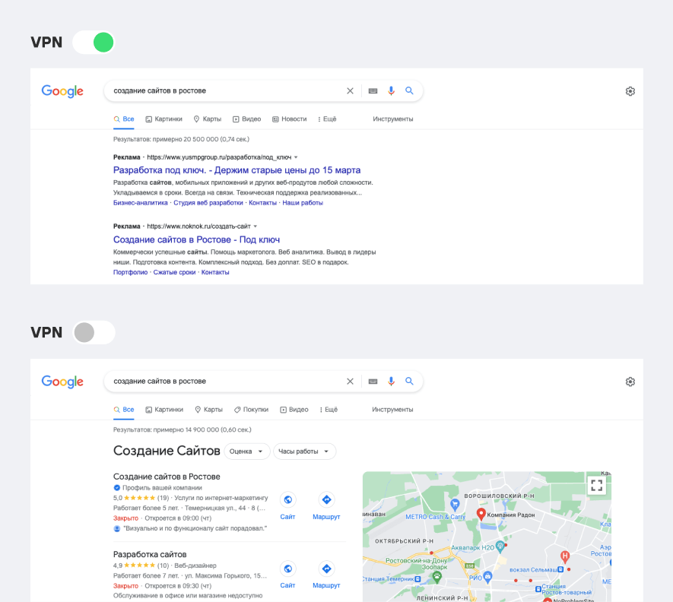This screenshot has width=673, height=602.
Task: Click Google logo in top search panel
Action: tap(62, 91)
